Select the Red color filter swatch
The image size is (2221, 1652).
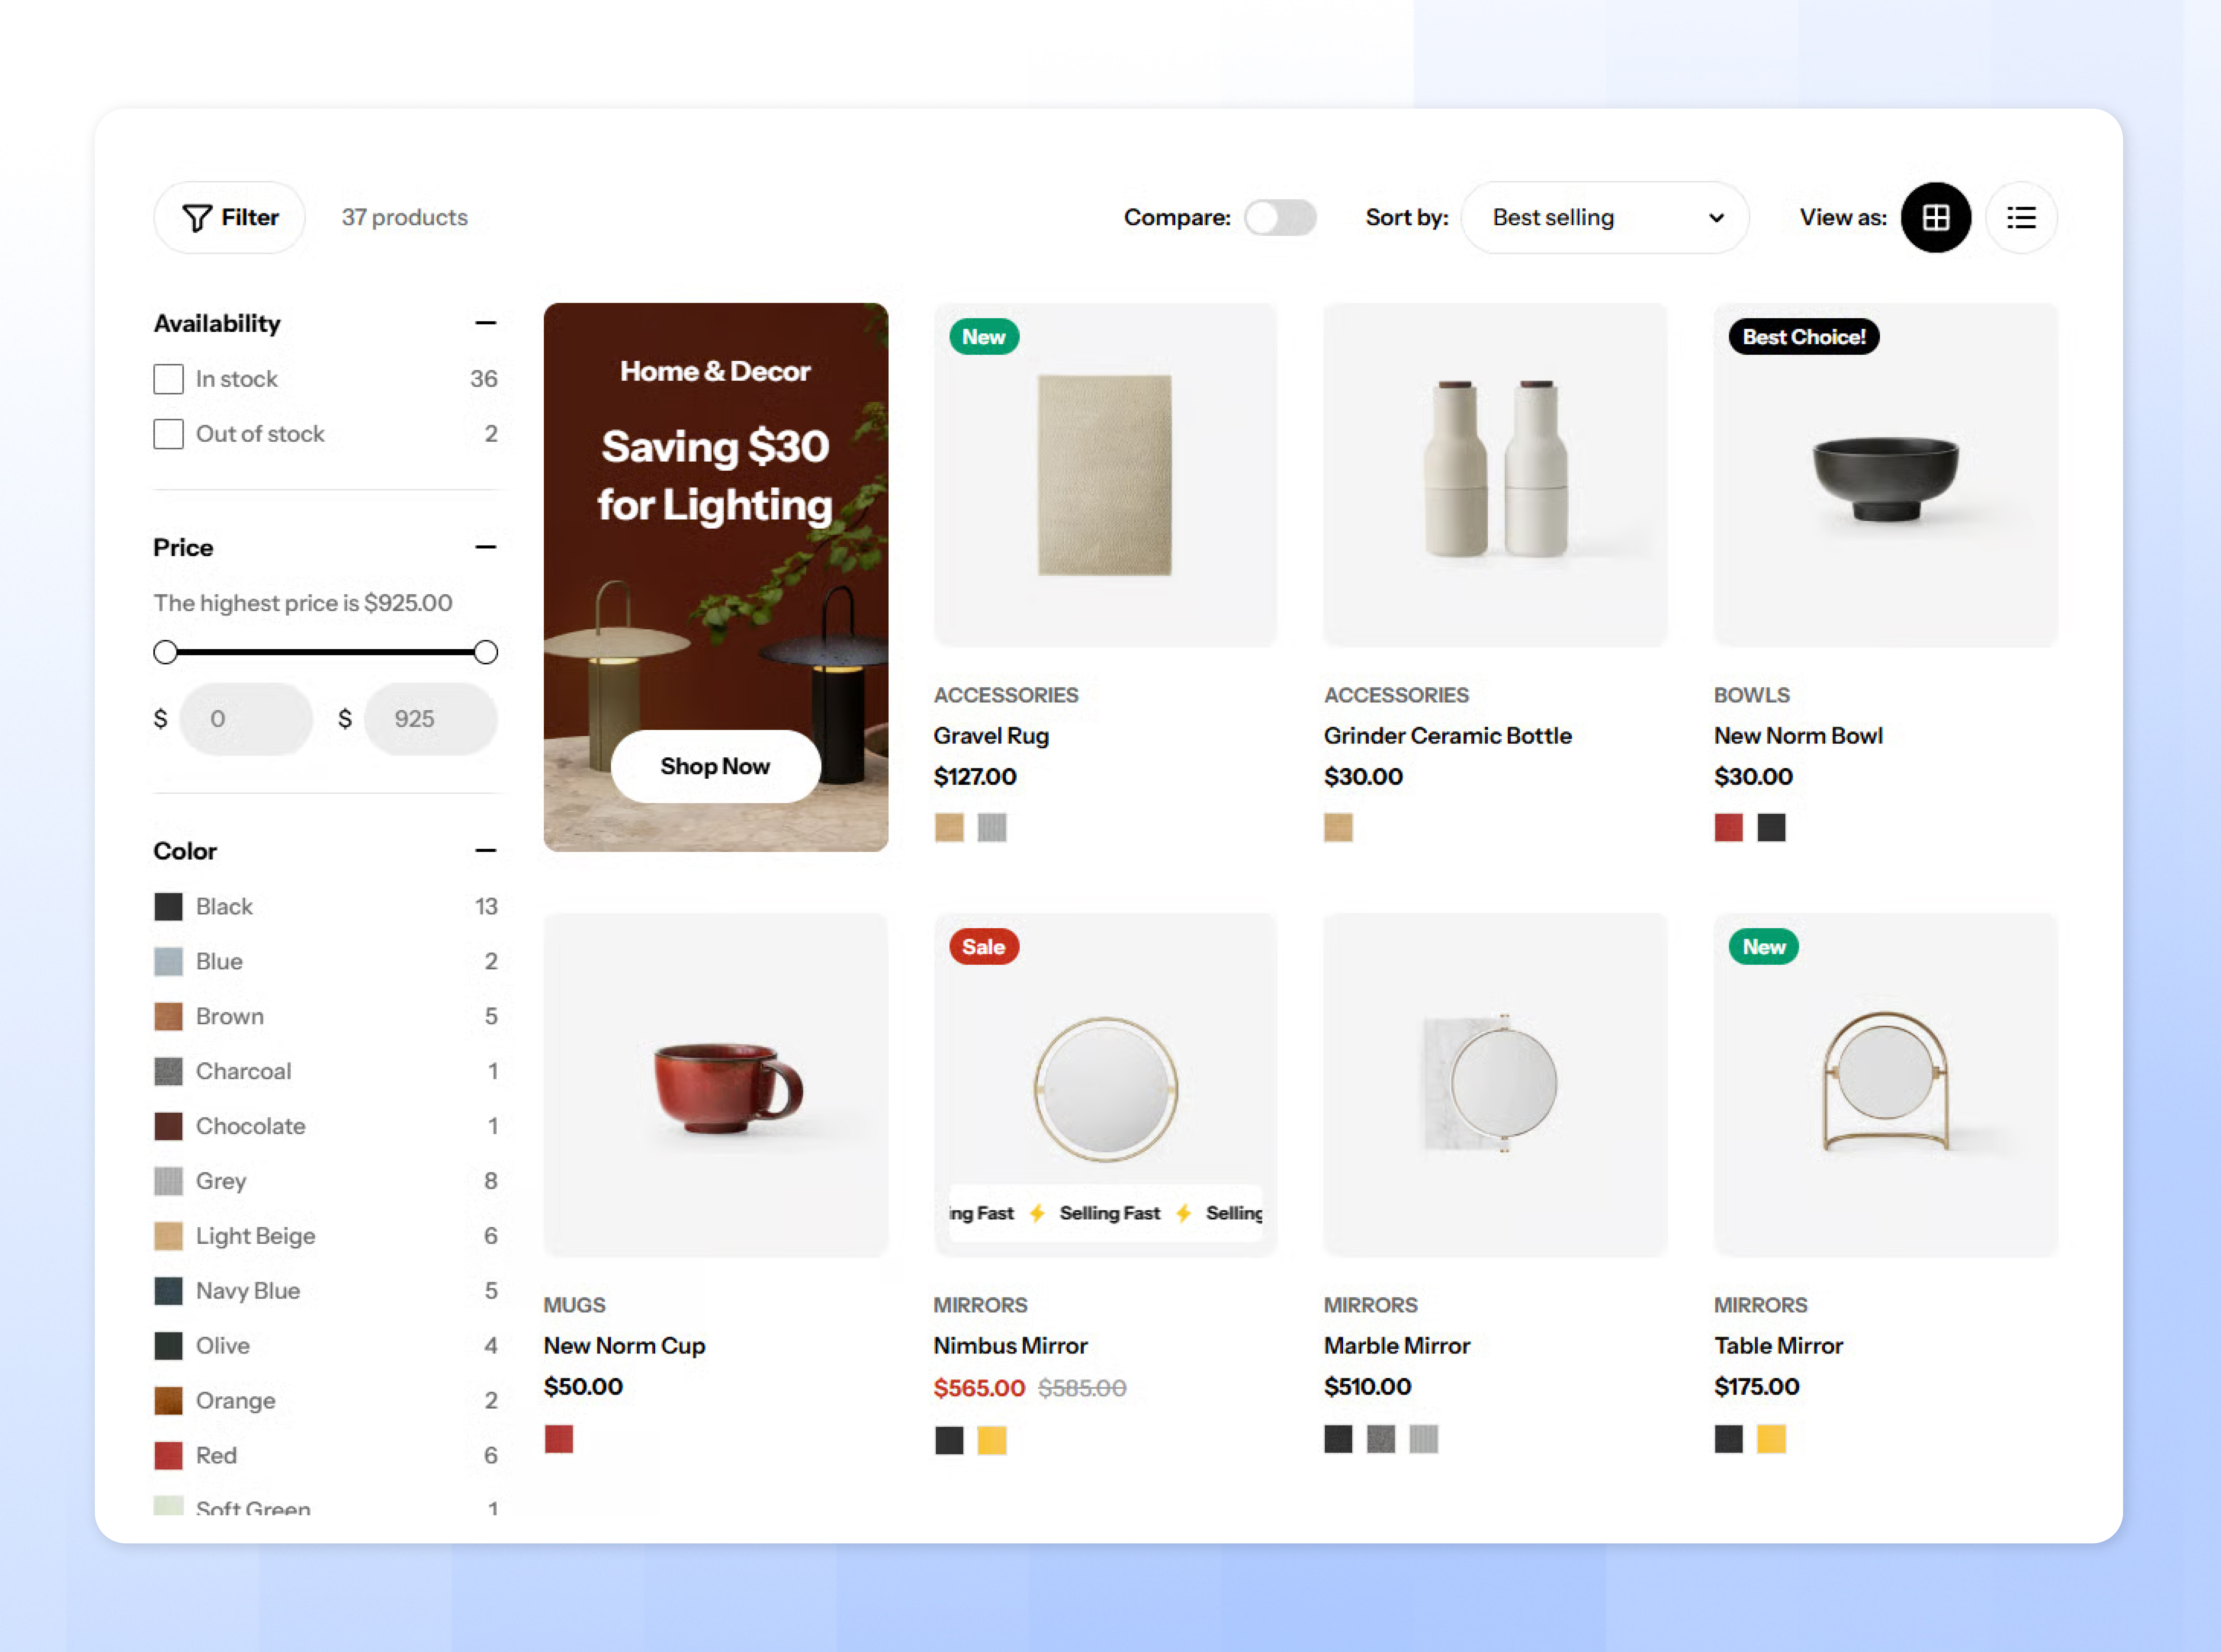[x=168, y=1456]
